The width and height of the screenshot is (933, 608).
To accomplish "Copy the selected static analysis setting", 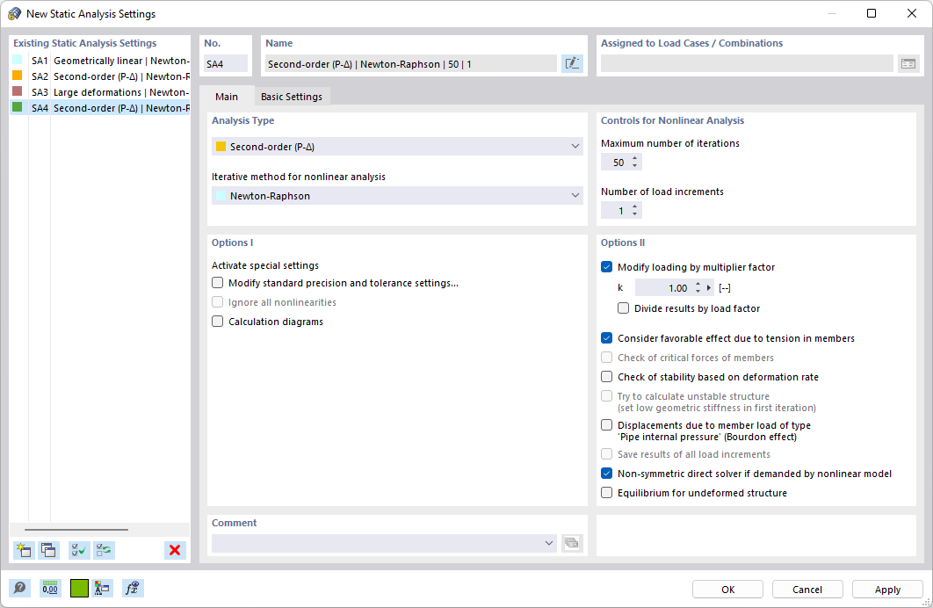I will pyautogui.click(x=49, y=550).
